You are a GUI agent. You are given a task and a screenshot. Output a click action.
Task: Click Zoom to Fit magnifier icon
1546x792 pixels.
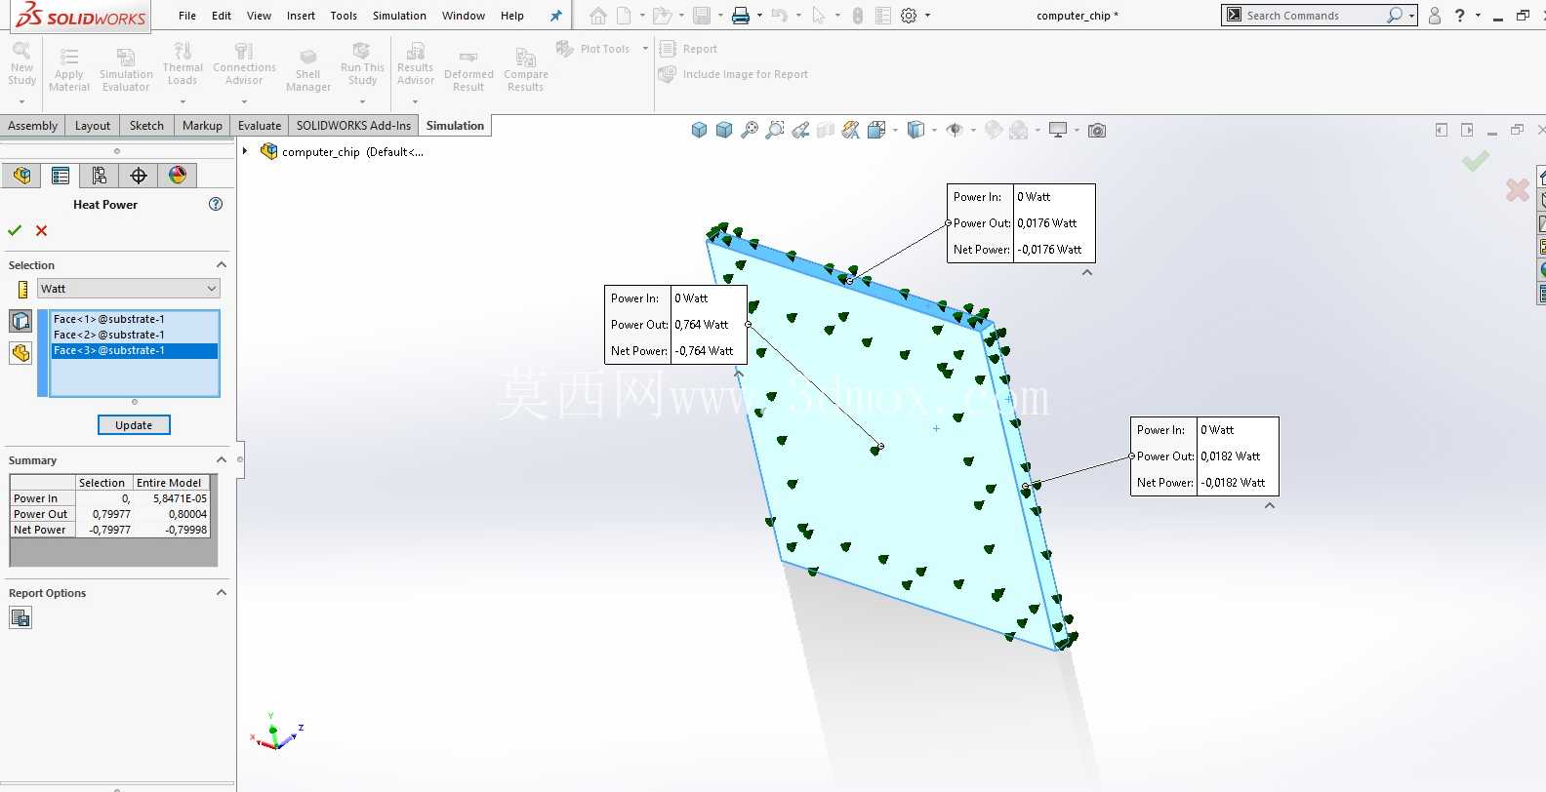point(750,130)
